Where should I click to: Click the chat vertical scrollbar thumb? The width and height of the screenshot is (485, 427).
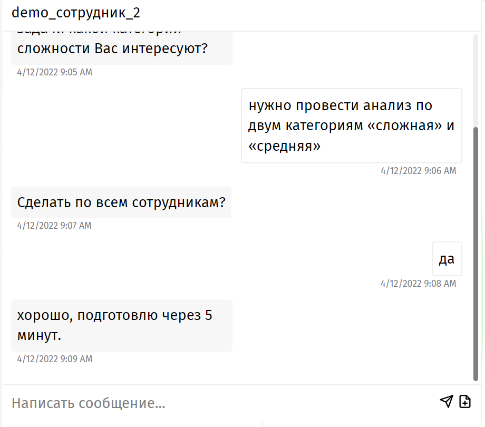pos(476,254)
